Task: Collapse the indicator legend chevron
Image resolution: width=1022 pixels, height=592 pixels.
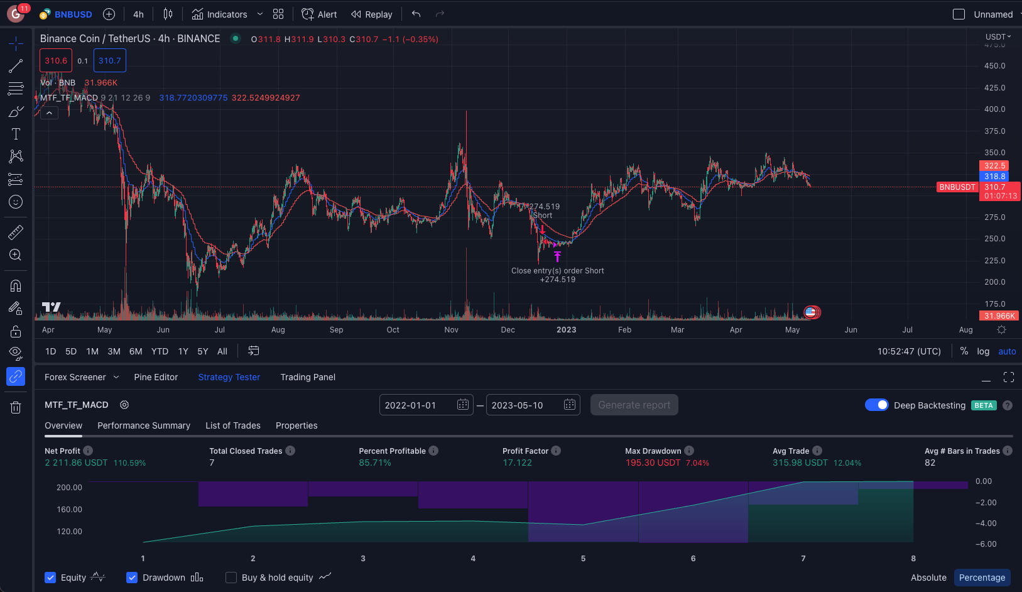Action: 49,112
